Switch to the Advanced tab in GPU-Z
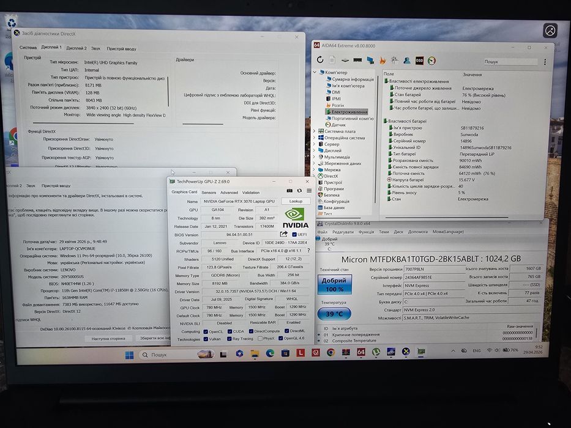 coord(229,193)
